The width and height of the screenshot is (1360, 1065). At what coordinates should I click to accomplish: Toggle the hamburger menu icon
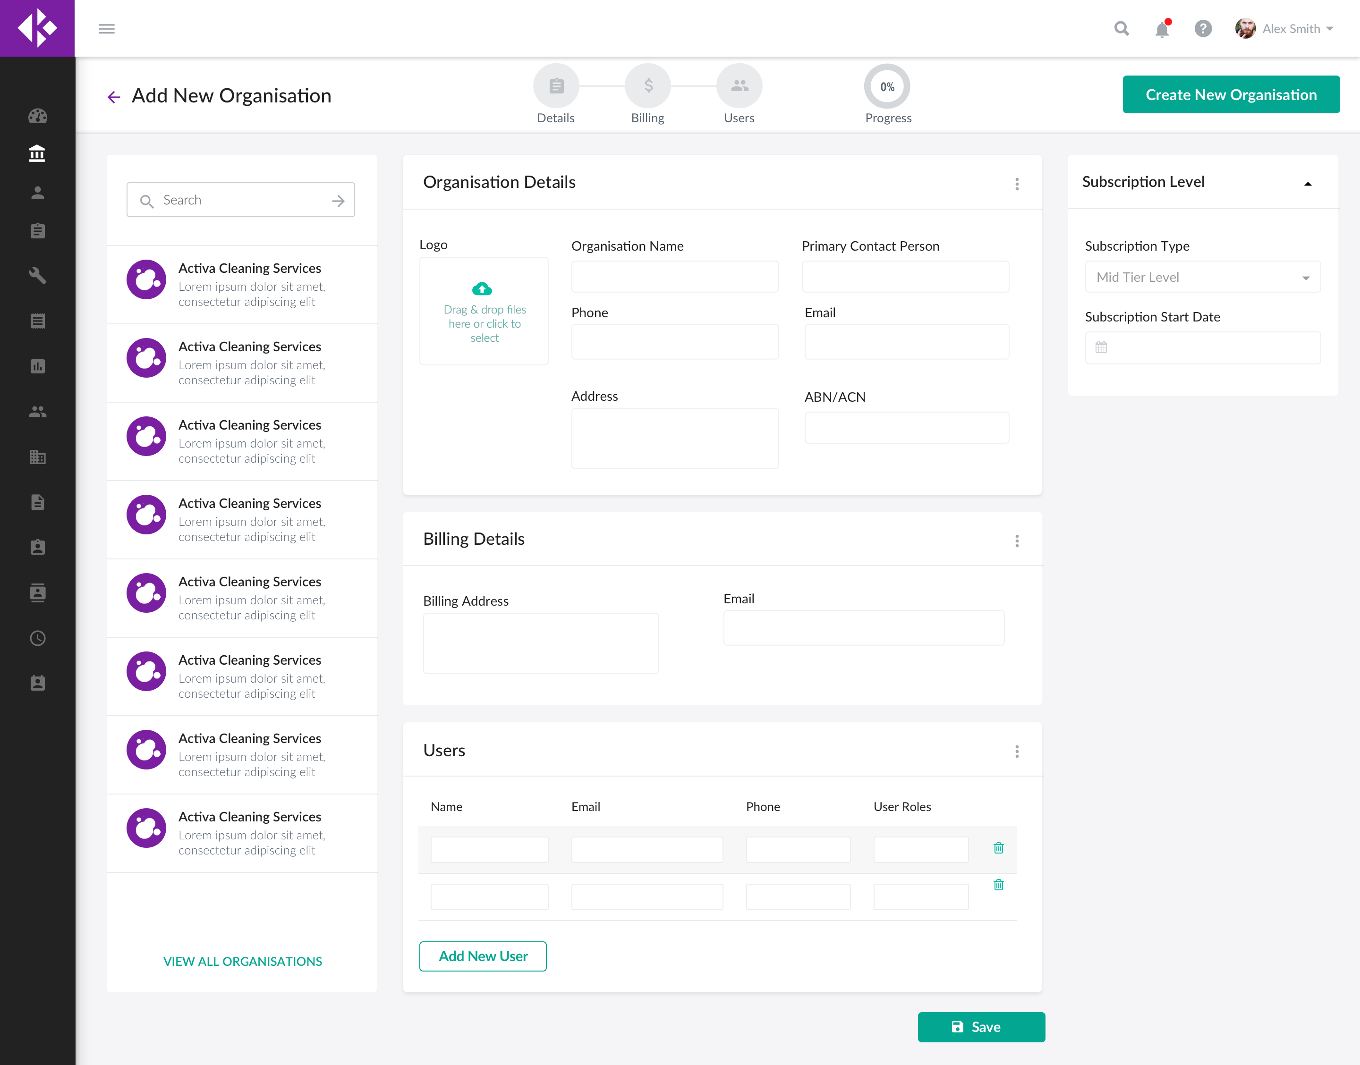coord(107,29)
